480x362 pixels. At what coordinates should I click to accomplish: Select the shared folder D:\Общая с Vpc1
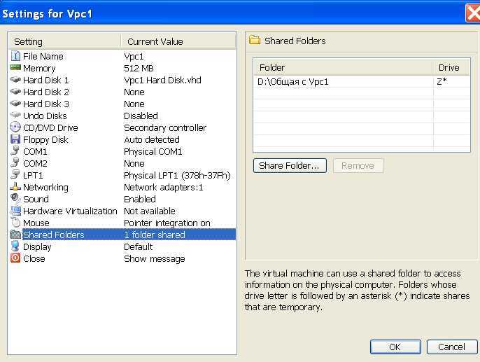tap(362, 82)
